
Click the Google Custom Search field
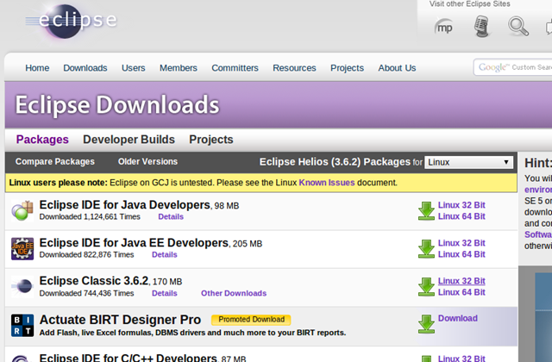[x=514, y=67]
